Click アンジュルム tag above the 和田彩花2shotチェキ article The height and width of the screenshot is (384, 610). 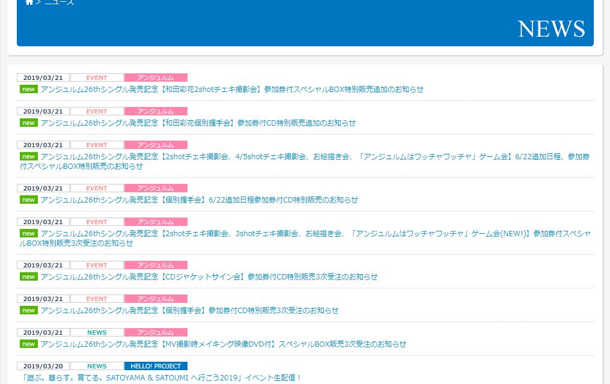point(156,78)
